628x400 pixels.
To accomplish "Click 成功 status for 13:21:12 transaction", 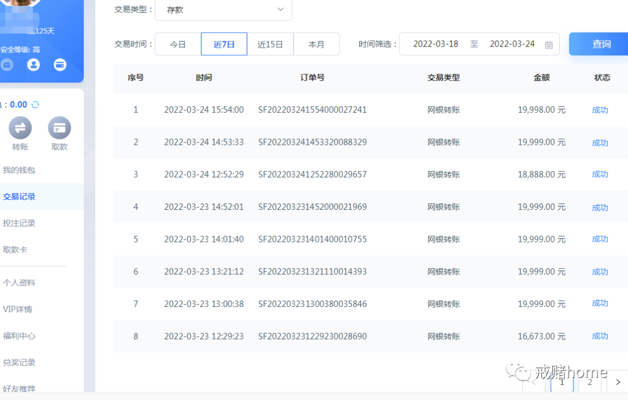I will 600,272.
